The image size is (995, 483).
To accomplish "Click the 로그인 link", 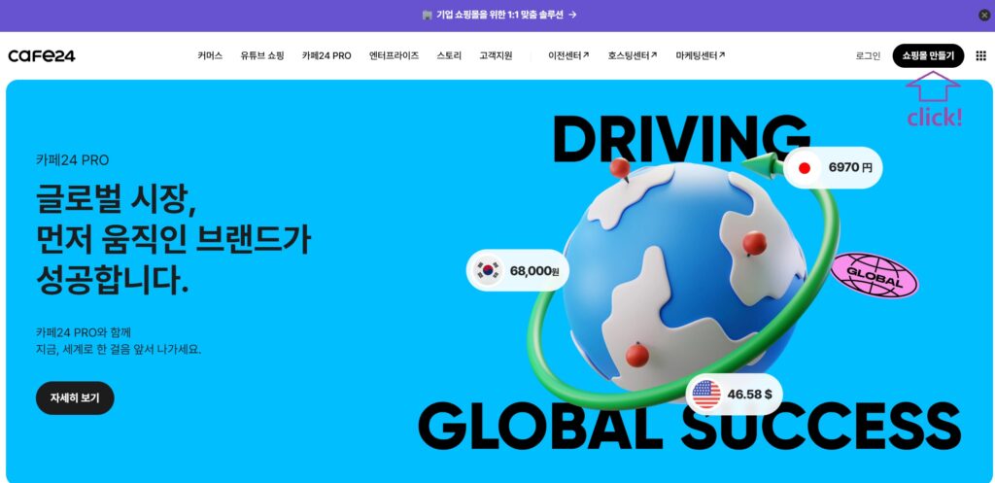I will point(868,55).
